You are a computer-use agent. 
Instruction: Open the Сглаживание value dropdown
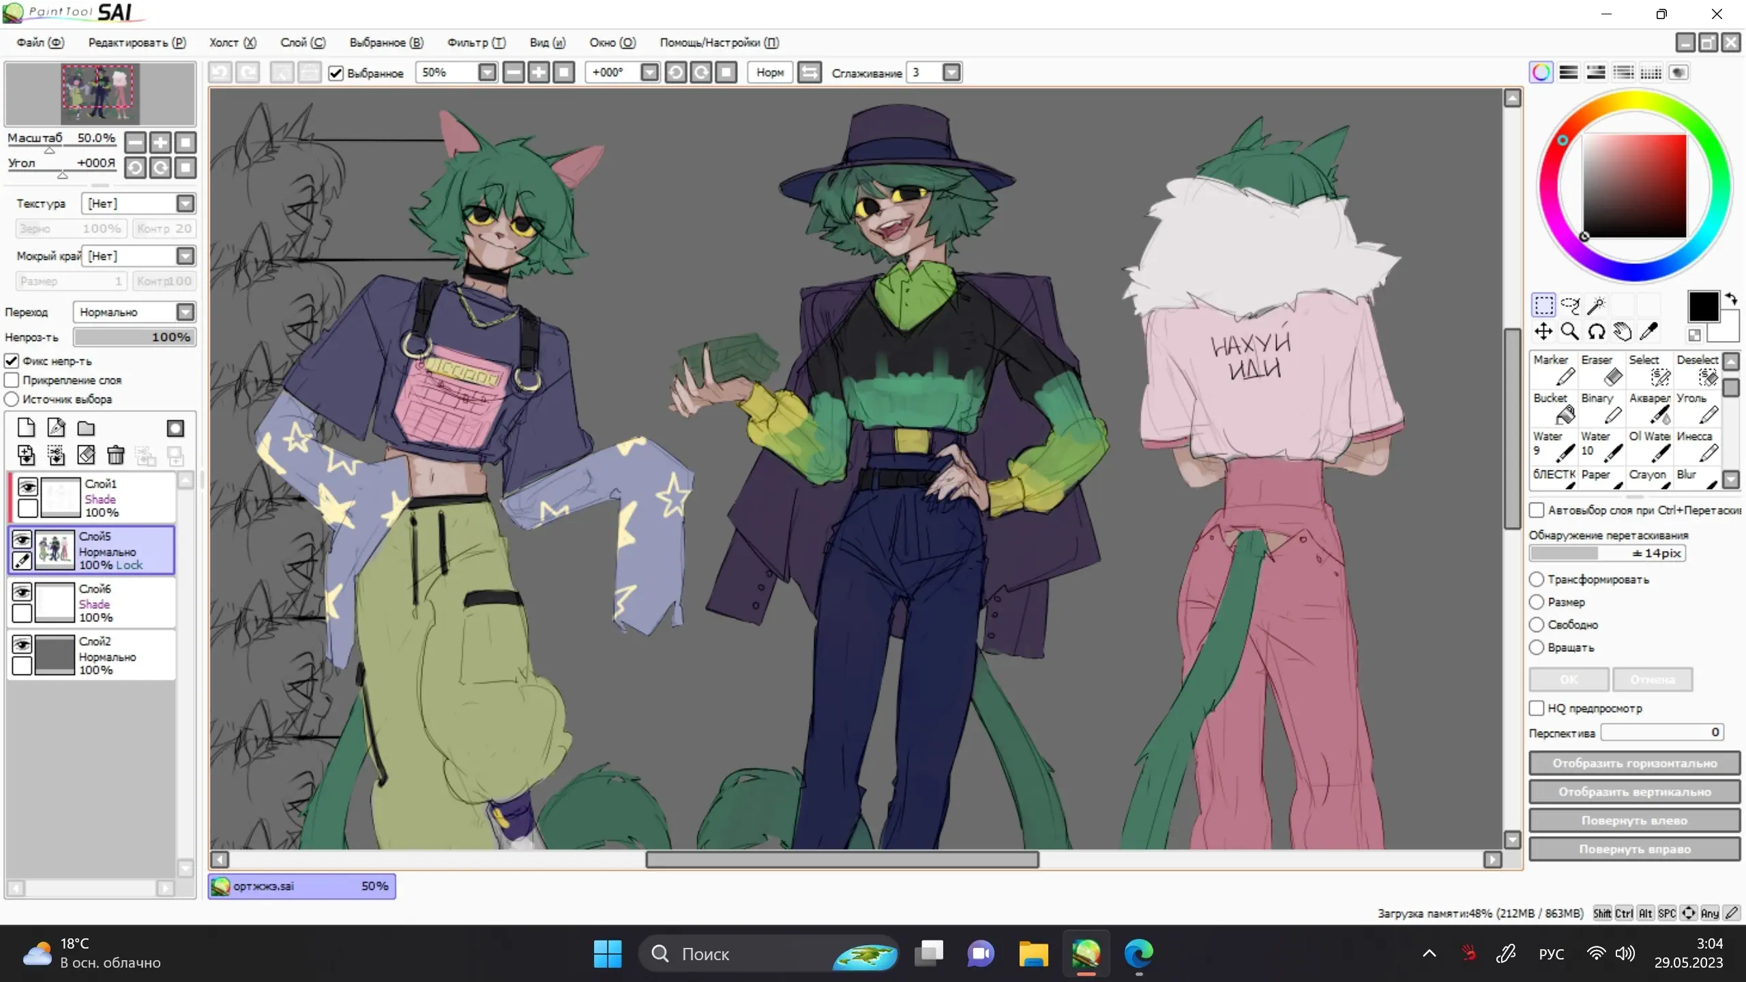[952, 72]
